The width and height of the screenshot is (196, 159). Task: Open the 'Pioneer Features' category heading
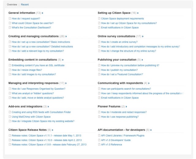109,107
